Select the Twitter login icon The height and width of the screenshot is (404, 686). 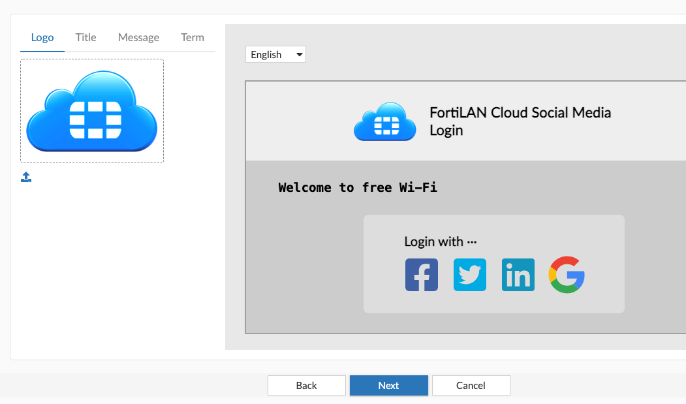pos(469,274)
